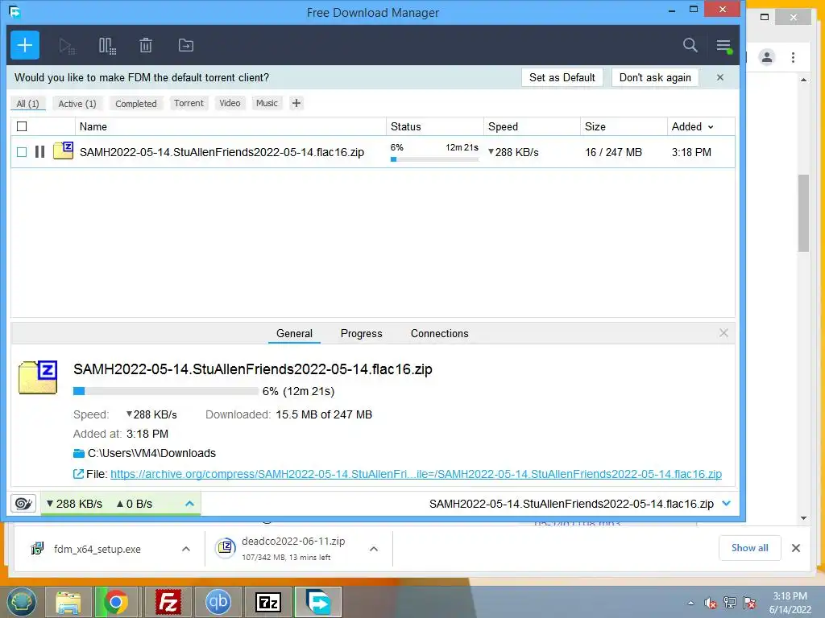The width and height of the screenshot is (825, 618).
Task: Sort downloads by the Size column header
Action: (x=623, y=126)
